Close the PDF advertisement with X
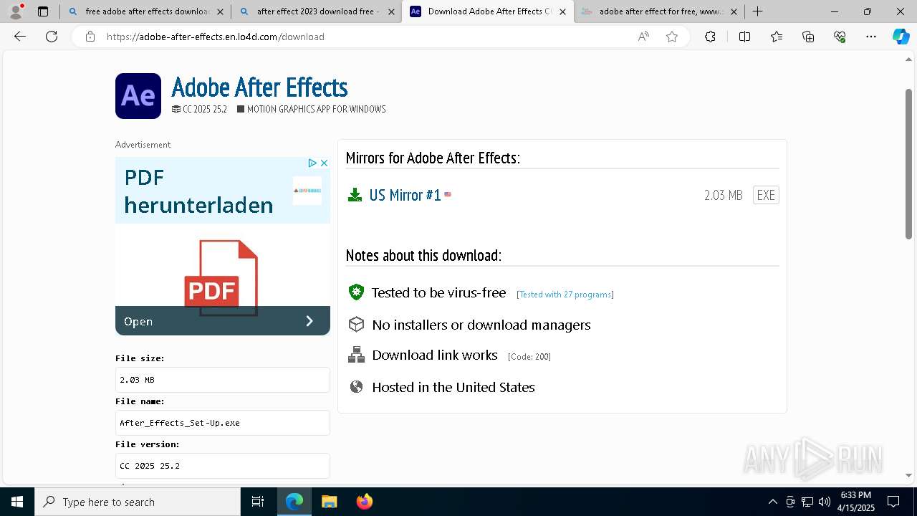This screenshot has width=917, height=516. click(324, 163)
